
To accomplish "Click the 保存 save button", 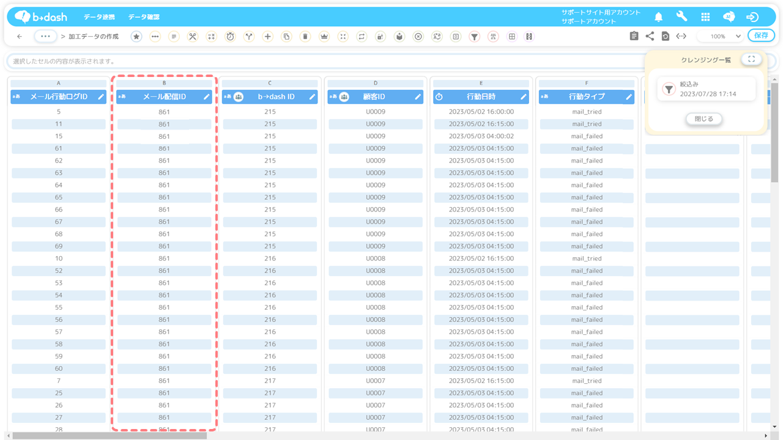I will [x=761, y=35].
